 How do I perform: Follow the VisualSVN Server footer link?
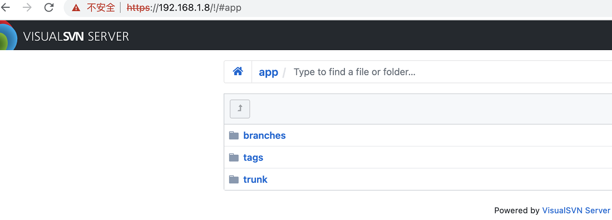click(576, 211)
